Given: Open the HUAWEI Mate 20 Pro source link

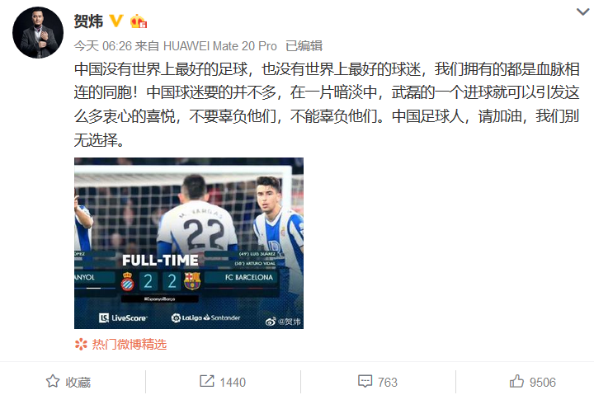Looking at the screenshot, I should [219, 46].
